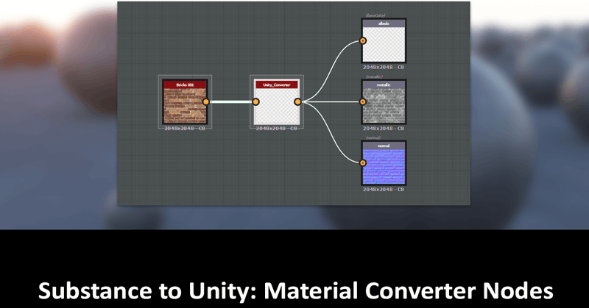The image size is (589, 308).
Task: Click the metallic node title label
Action: point(384,85)
